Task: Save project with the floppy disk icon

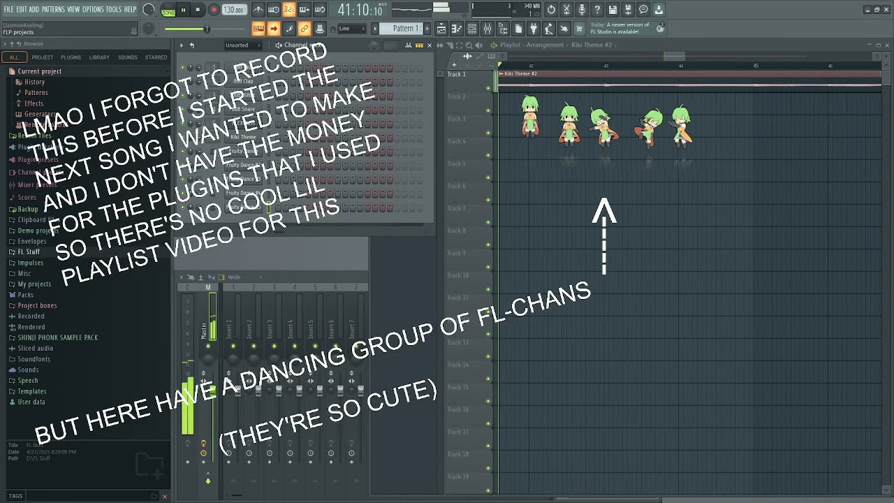Action: tap(613, 10)
